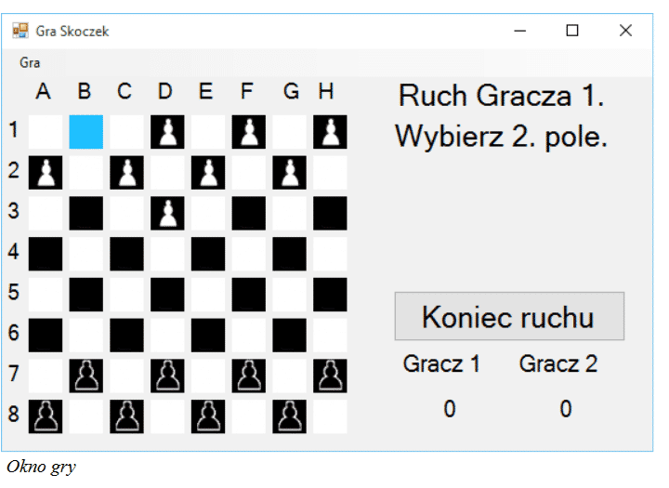Click the black pawn on E8
The width and height of the screenshot is (669, 488).
tap(207, 416)
